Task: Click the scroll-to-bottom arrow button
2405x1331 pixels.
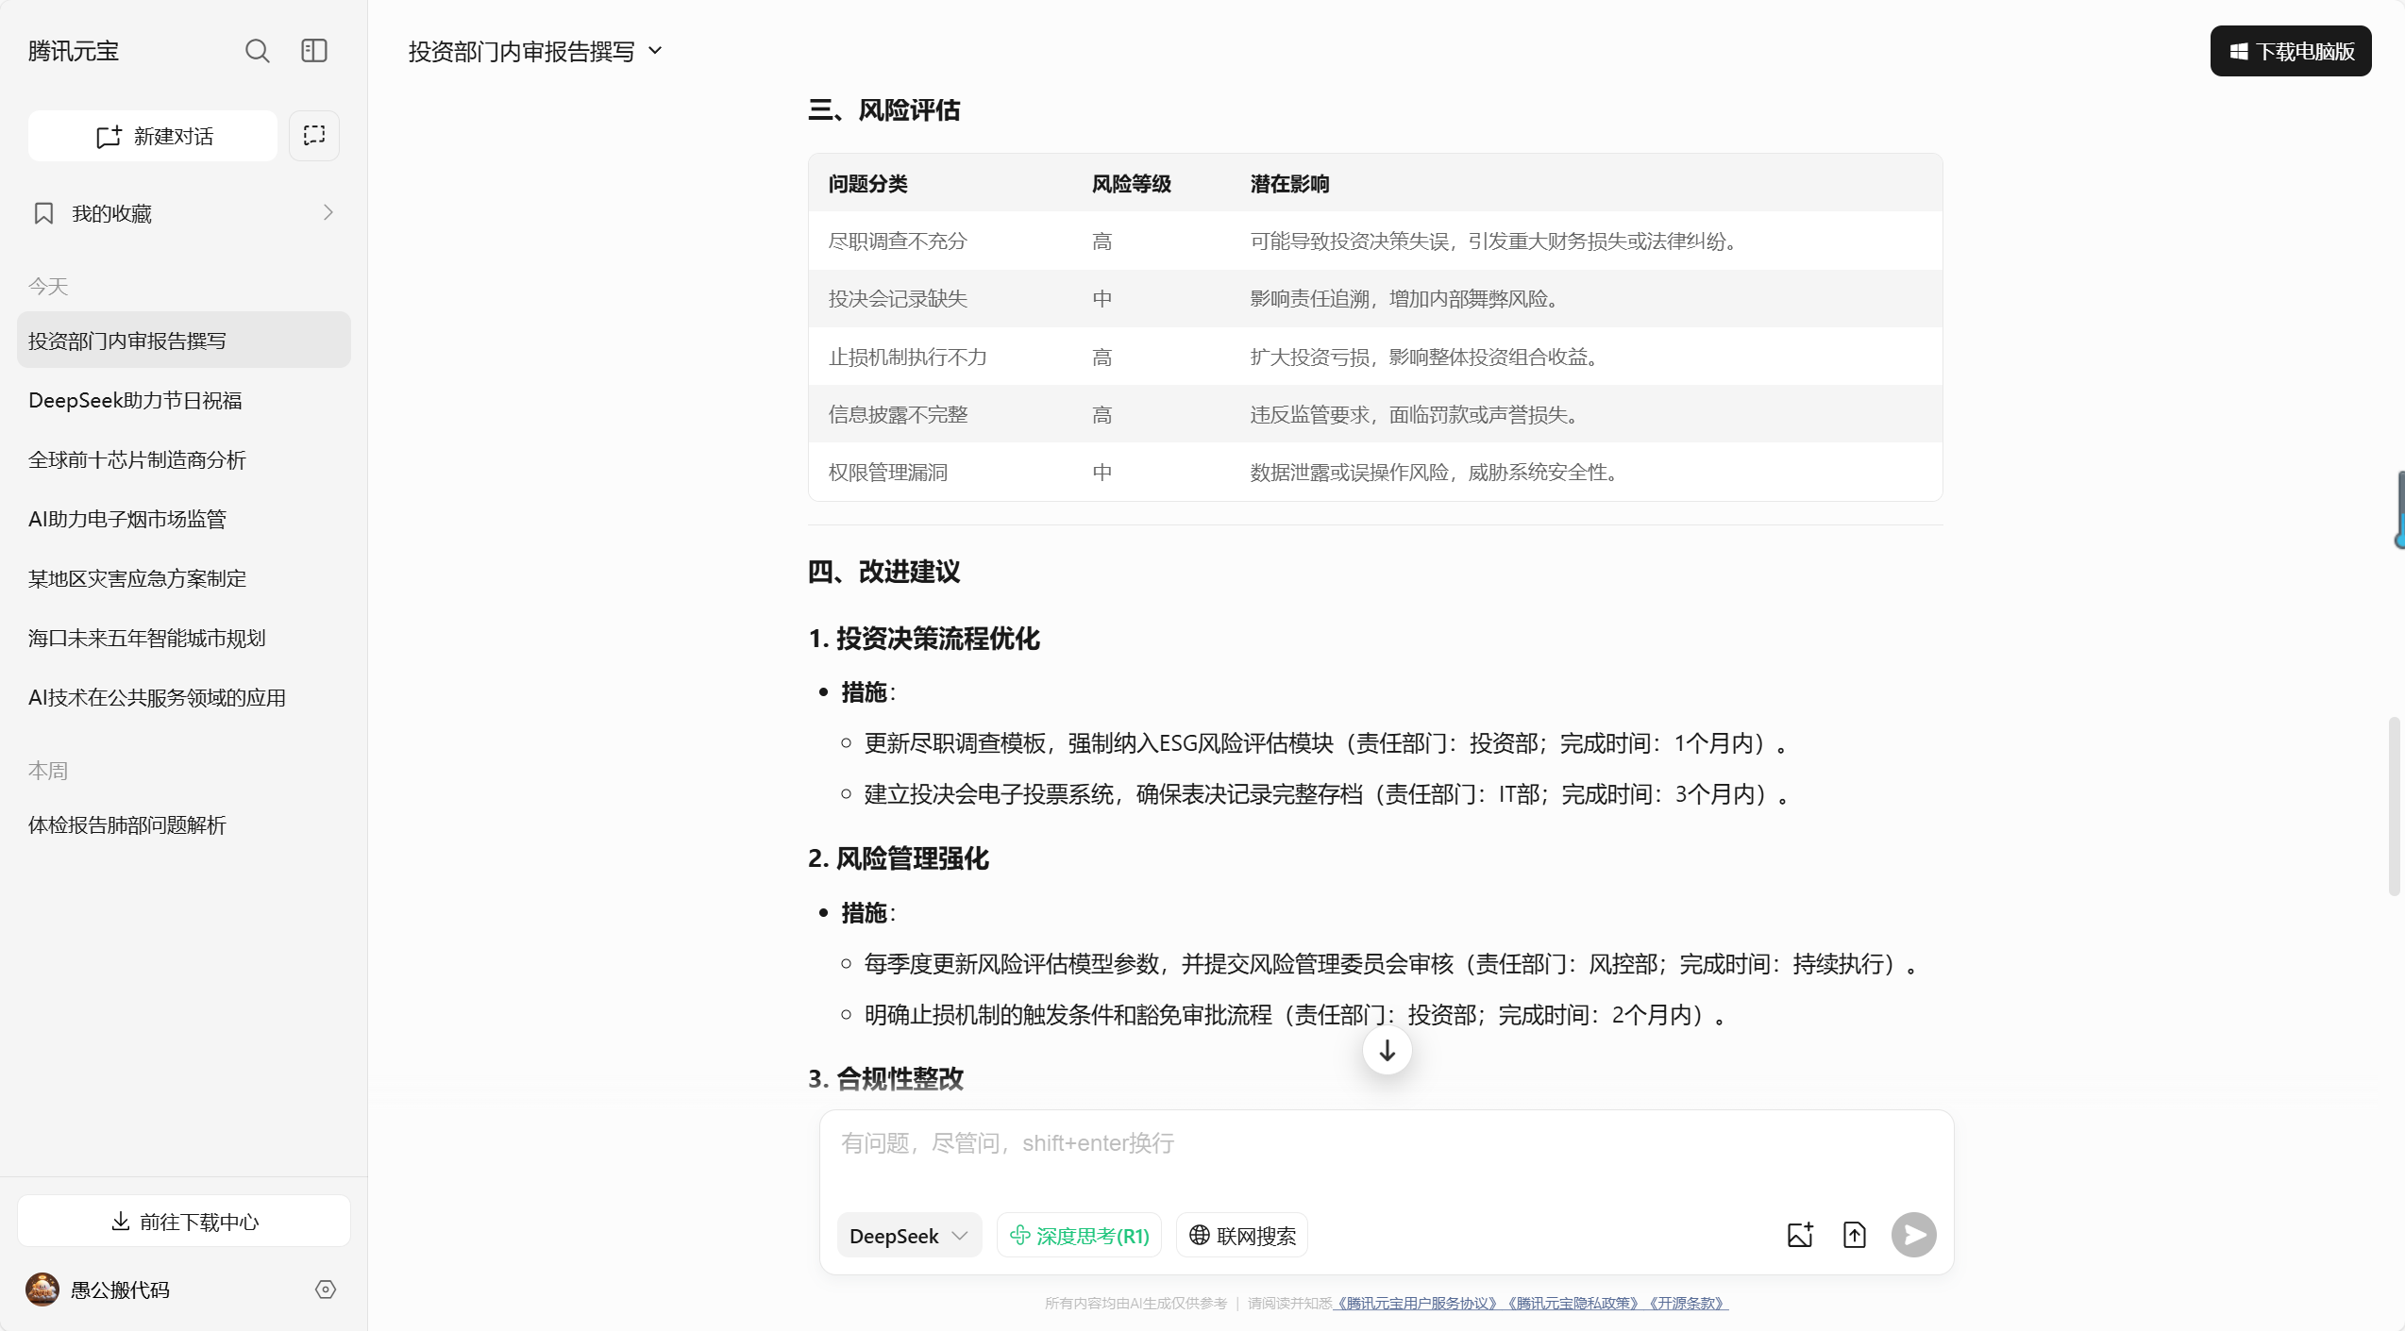Action: point(1387,1050)
